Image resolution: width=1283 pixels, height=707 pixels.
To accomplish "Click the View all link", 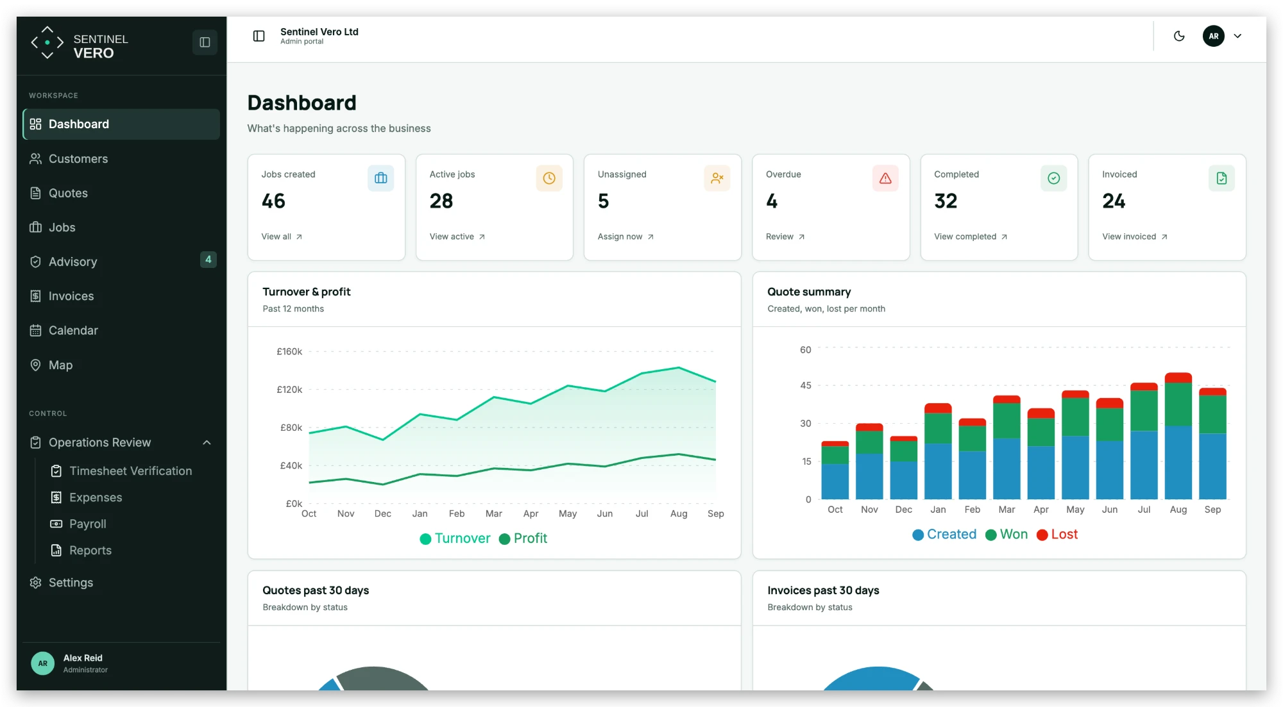I will pos(282,237).
